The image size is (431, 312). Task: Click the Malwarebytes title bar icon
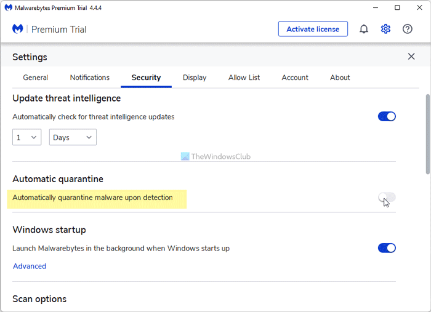[9, 7]
